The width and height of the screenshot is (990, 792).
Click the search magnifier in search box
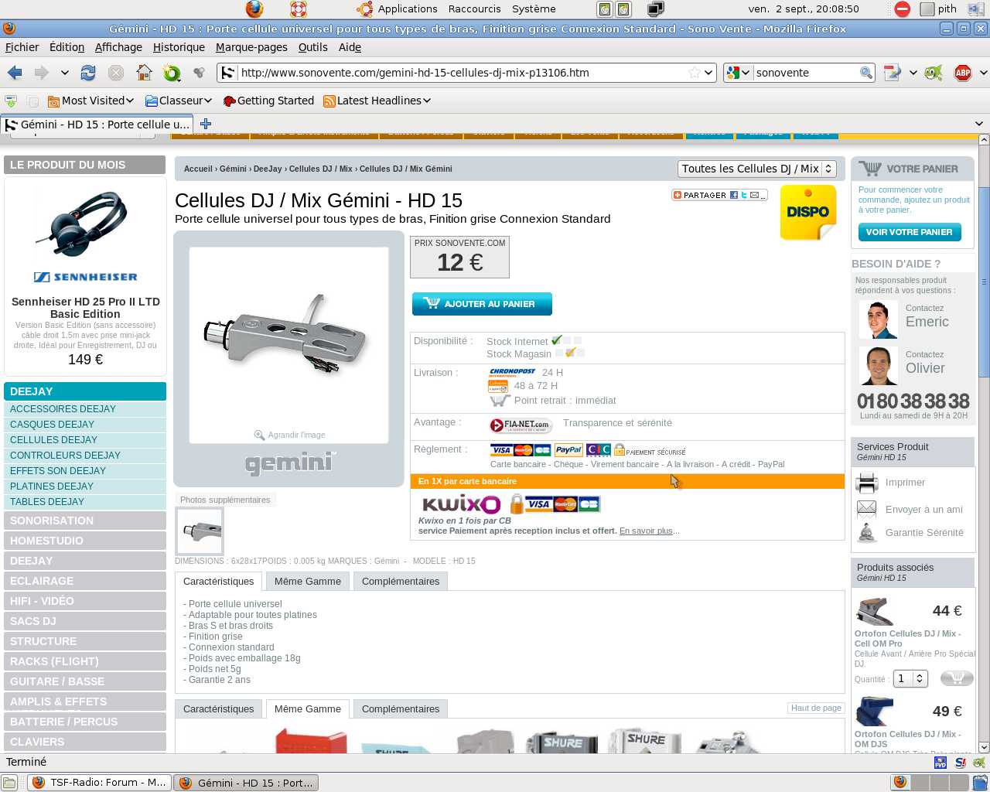point(866,73)
